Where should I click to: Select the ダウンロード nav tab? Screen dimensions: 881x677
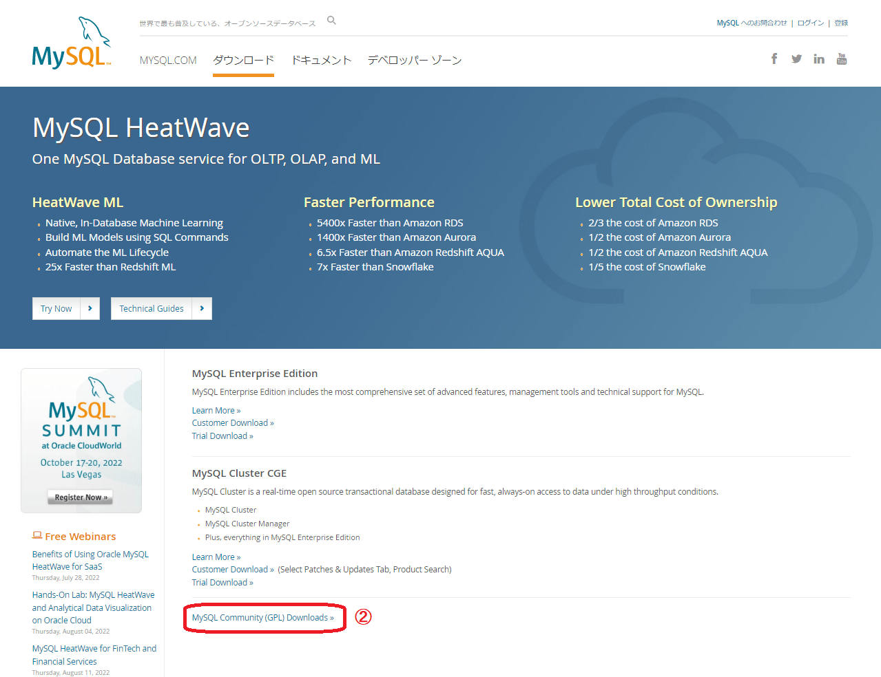point(243,61)
